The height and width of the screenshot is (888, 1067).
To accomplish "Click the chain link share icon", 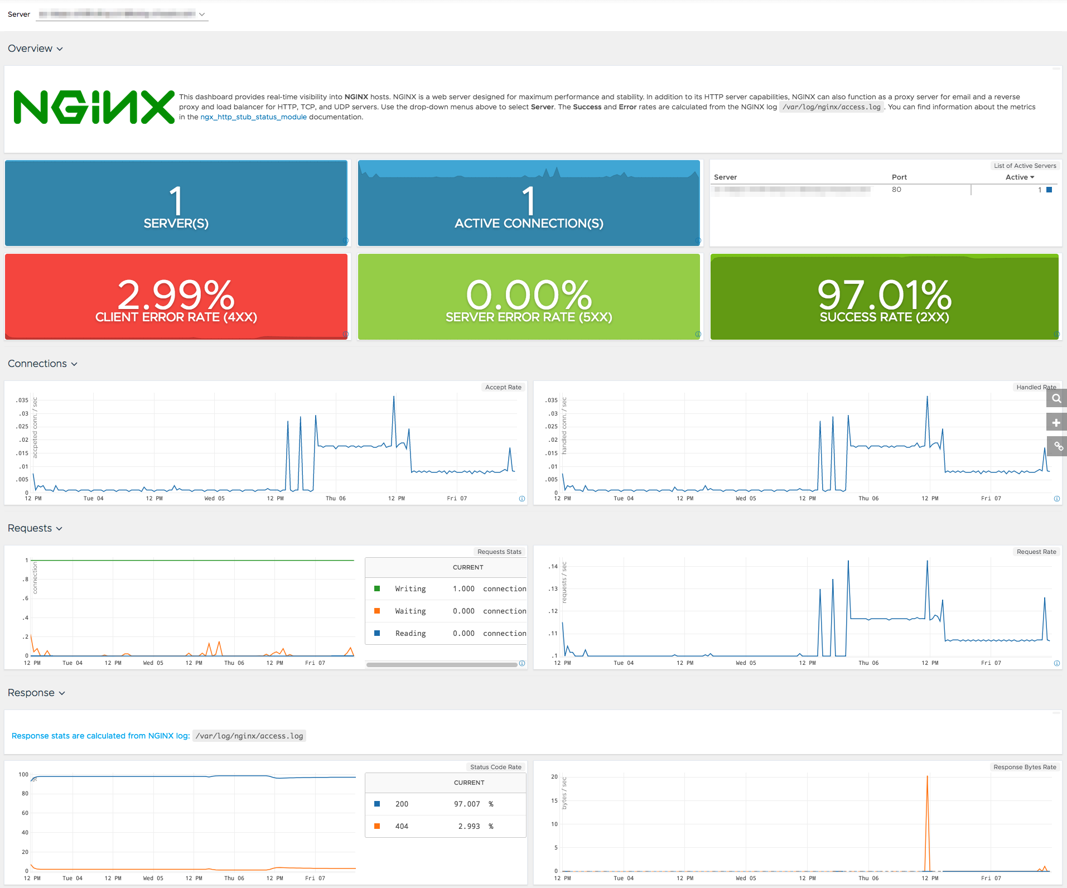I will [1056, 446].
